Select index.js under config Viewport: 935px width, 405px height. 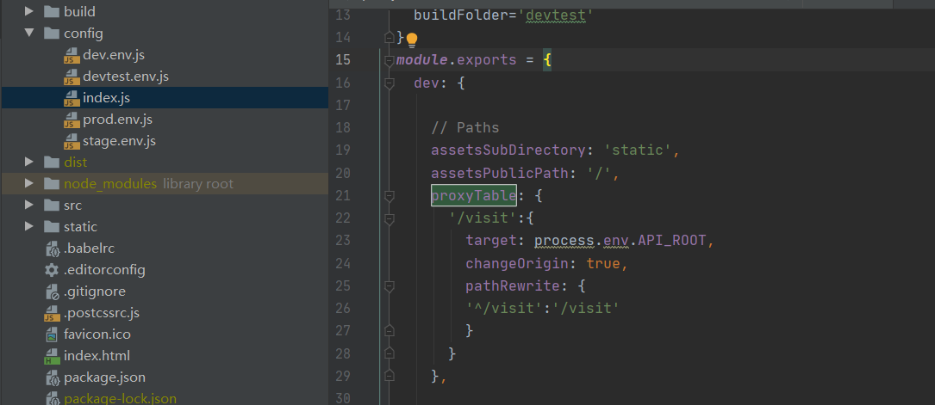[x=106, y=97]
